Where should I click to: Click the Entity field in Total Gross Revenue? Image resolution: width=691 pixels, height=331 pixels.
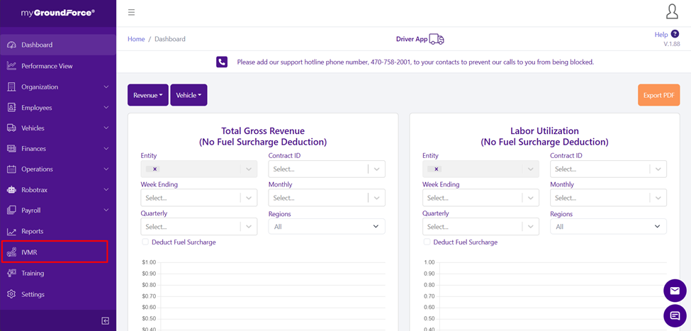pos(198,169)
